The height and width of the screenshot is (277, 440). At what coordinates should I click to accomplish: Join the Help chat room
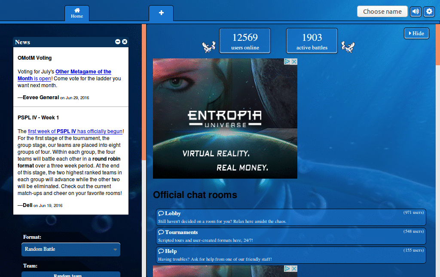[x=291, y=255]
